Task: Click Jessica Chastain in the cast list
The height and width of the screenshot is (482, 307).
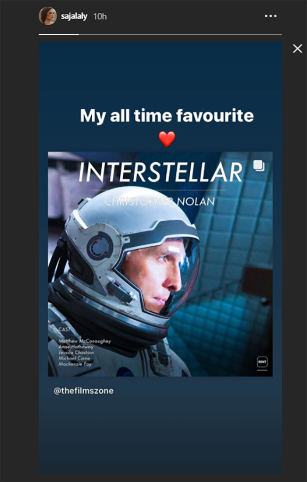Action: pos(76,353)
